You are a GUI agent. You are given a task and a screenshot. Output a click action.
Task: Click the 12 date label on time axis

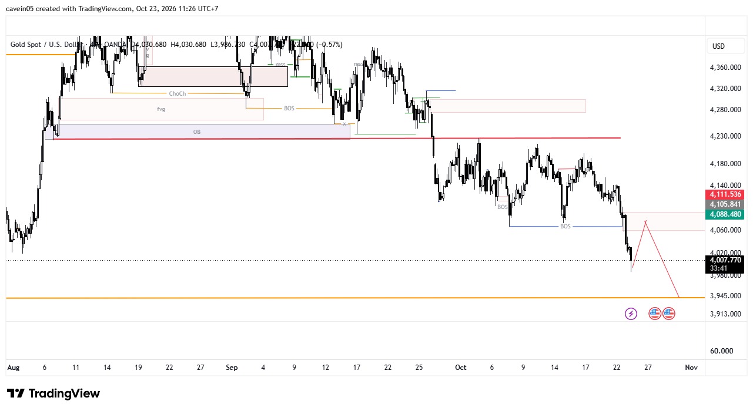coord(326,368)
